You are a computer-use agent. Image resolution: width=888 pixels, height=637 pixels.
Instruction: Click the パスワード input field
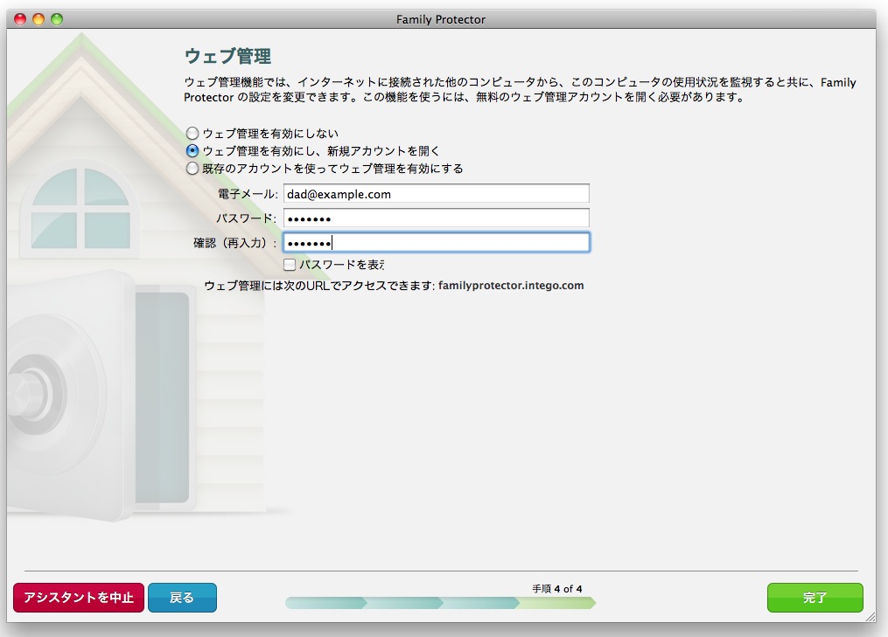(436, 218)
